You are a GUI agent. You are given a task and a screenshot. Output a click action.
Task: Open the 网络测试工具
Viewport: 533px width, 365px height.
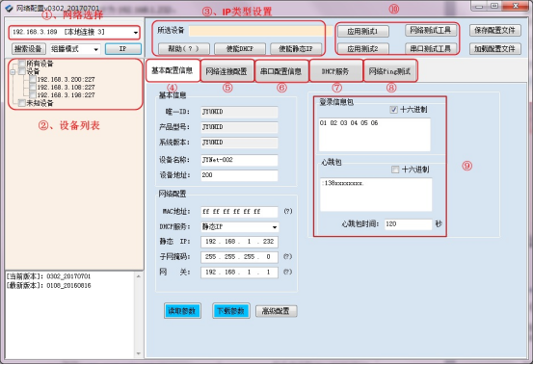430,31
